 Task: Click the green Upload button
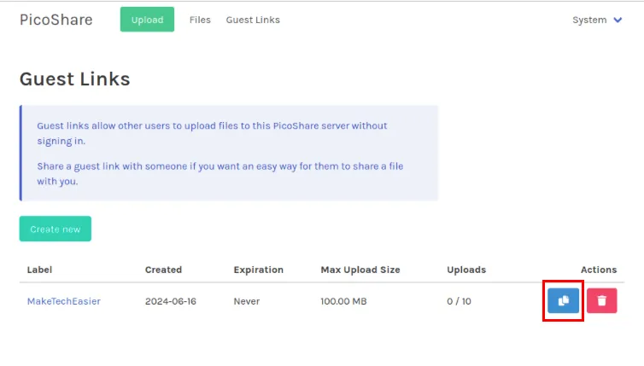pos(147,20)
